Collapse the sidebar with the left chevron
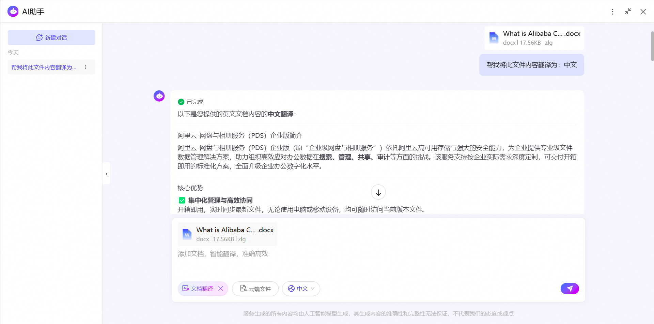The image size is (654, 324). tap(107, 174)
